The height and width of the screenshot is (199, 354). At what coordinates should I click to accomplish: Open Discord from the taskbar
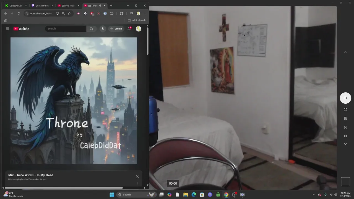210,195
